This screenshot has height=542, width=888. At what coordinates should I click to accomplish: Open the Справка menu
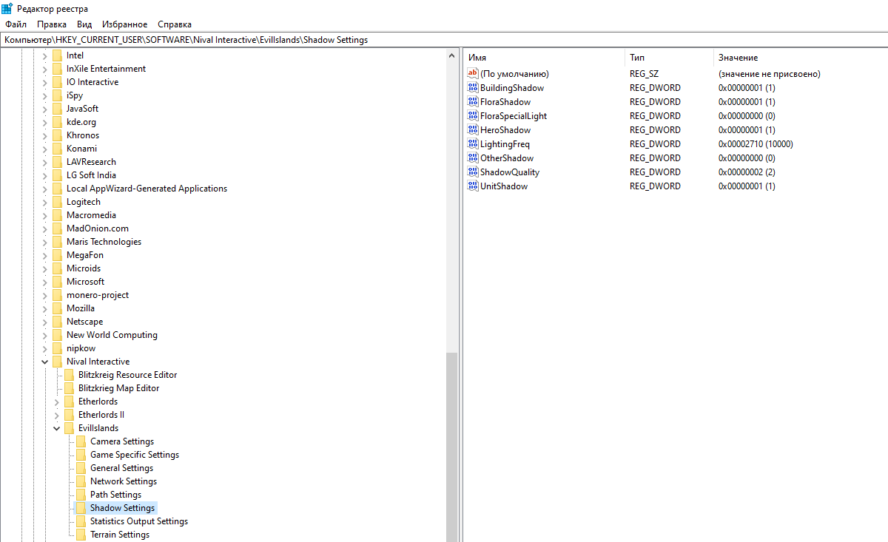175,24
